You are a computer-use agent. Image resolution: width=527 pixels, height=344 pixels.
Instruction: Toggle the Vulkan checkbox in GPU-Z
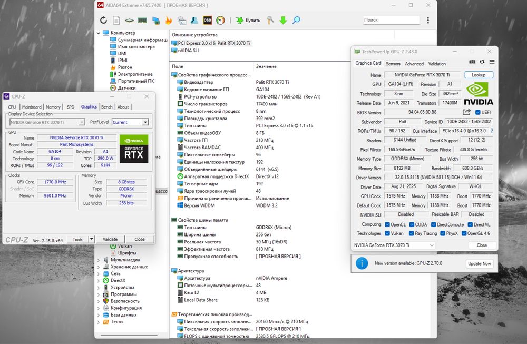click(387, 233)
